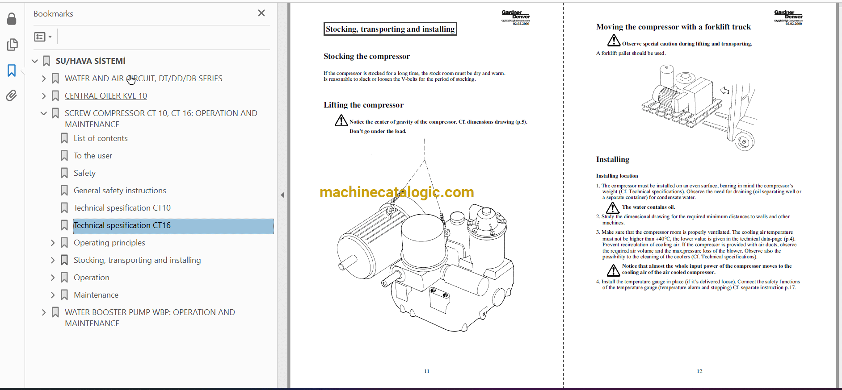842x390 pixels.
Task: Open the attachments paperclip icon
Action: (12, 95)
